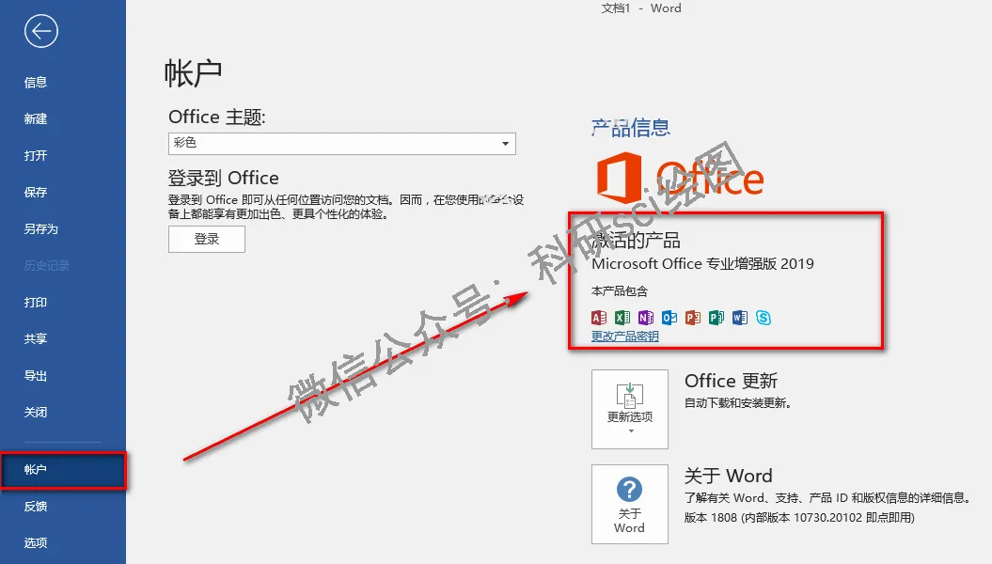The width and height of the screenshot is (992, 564).
Task: Expand the 更新选项 update options button
Action: 629,409
